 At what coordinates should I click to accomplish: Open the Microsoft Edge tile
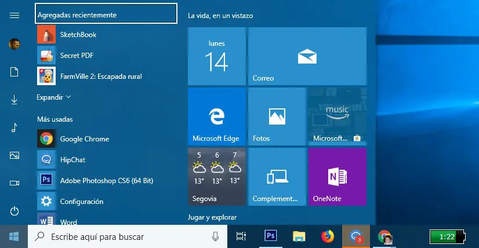[216, 116]
